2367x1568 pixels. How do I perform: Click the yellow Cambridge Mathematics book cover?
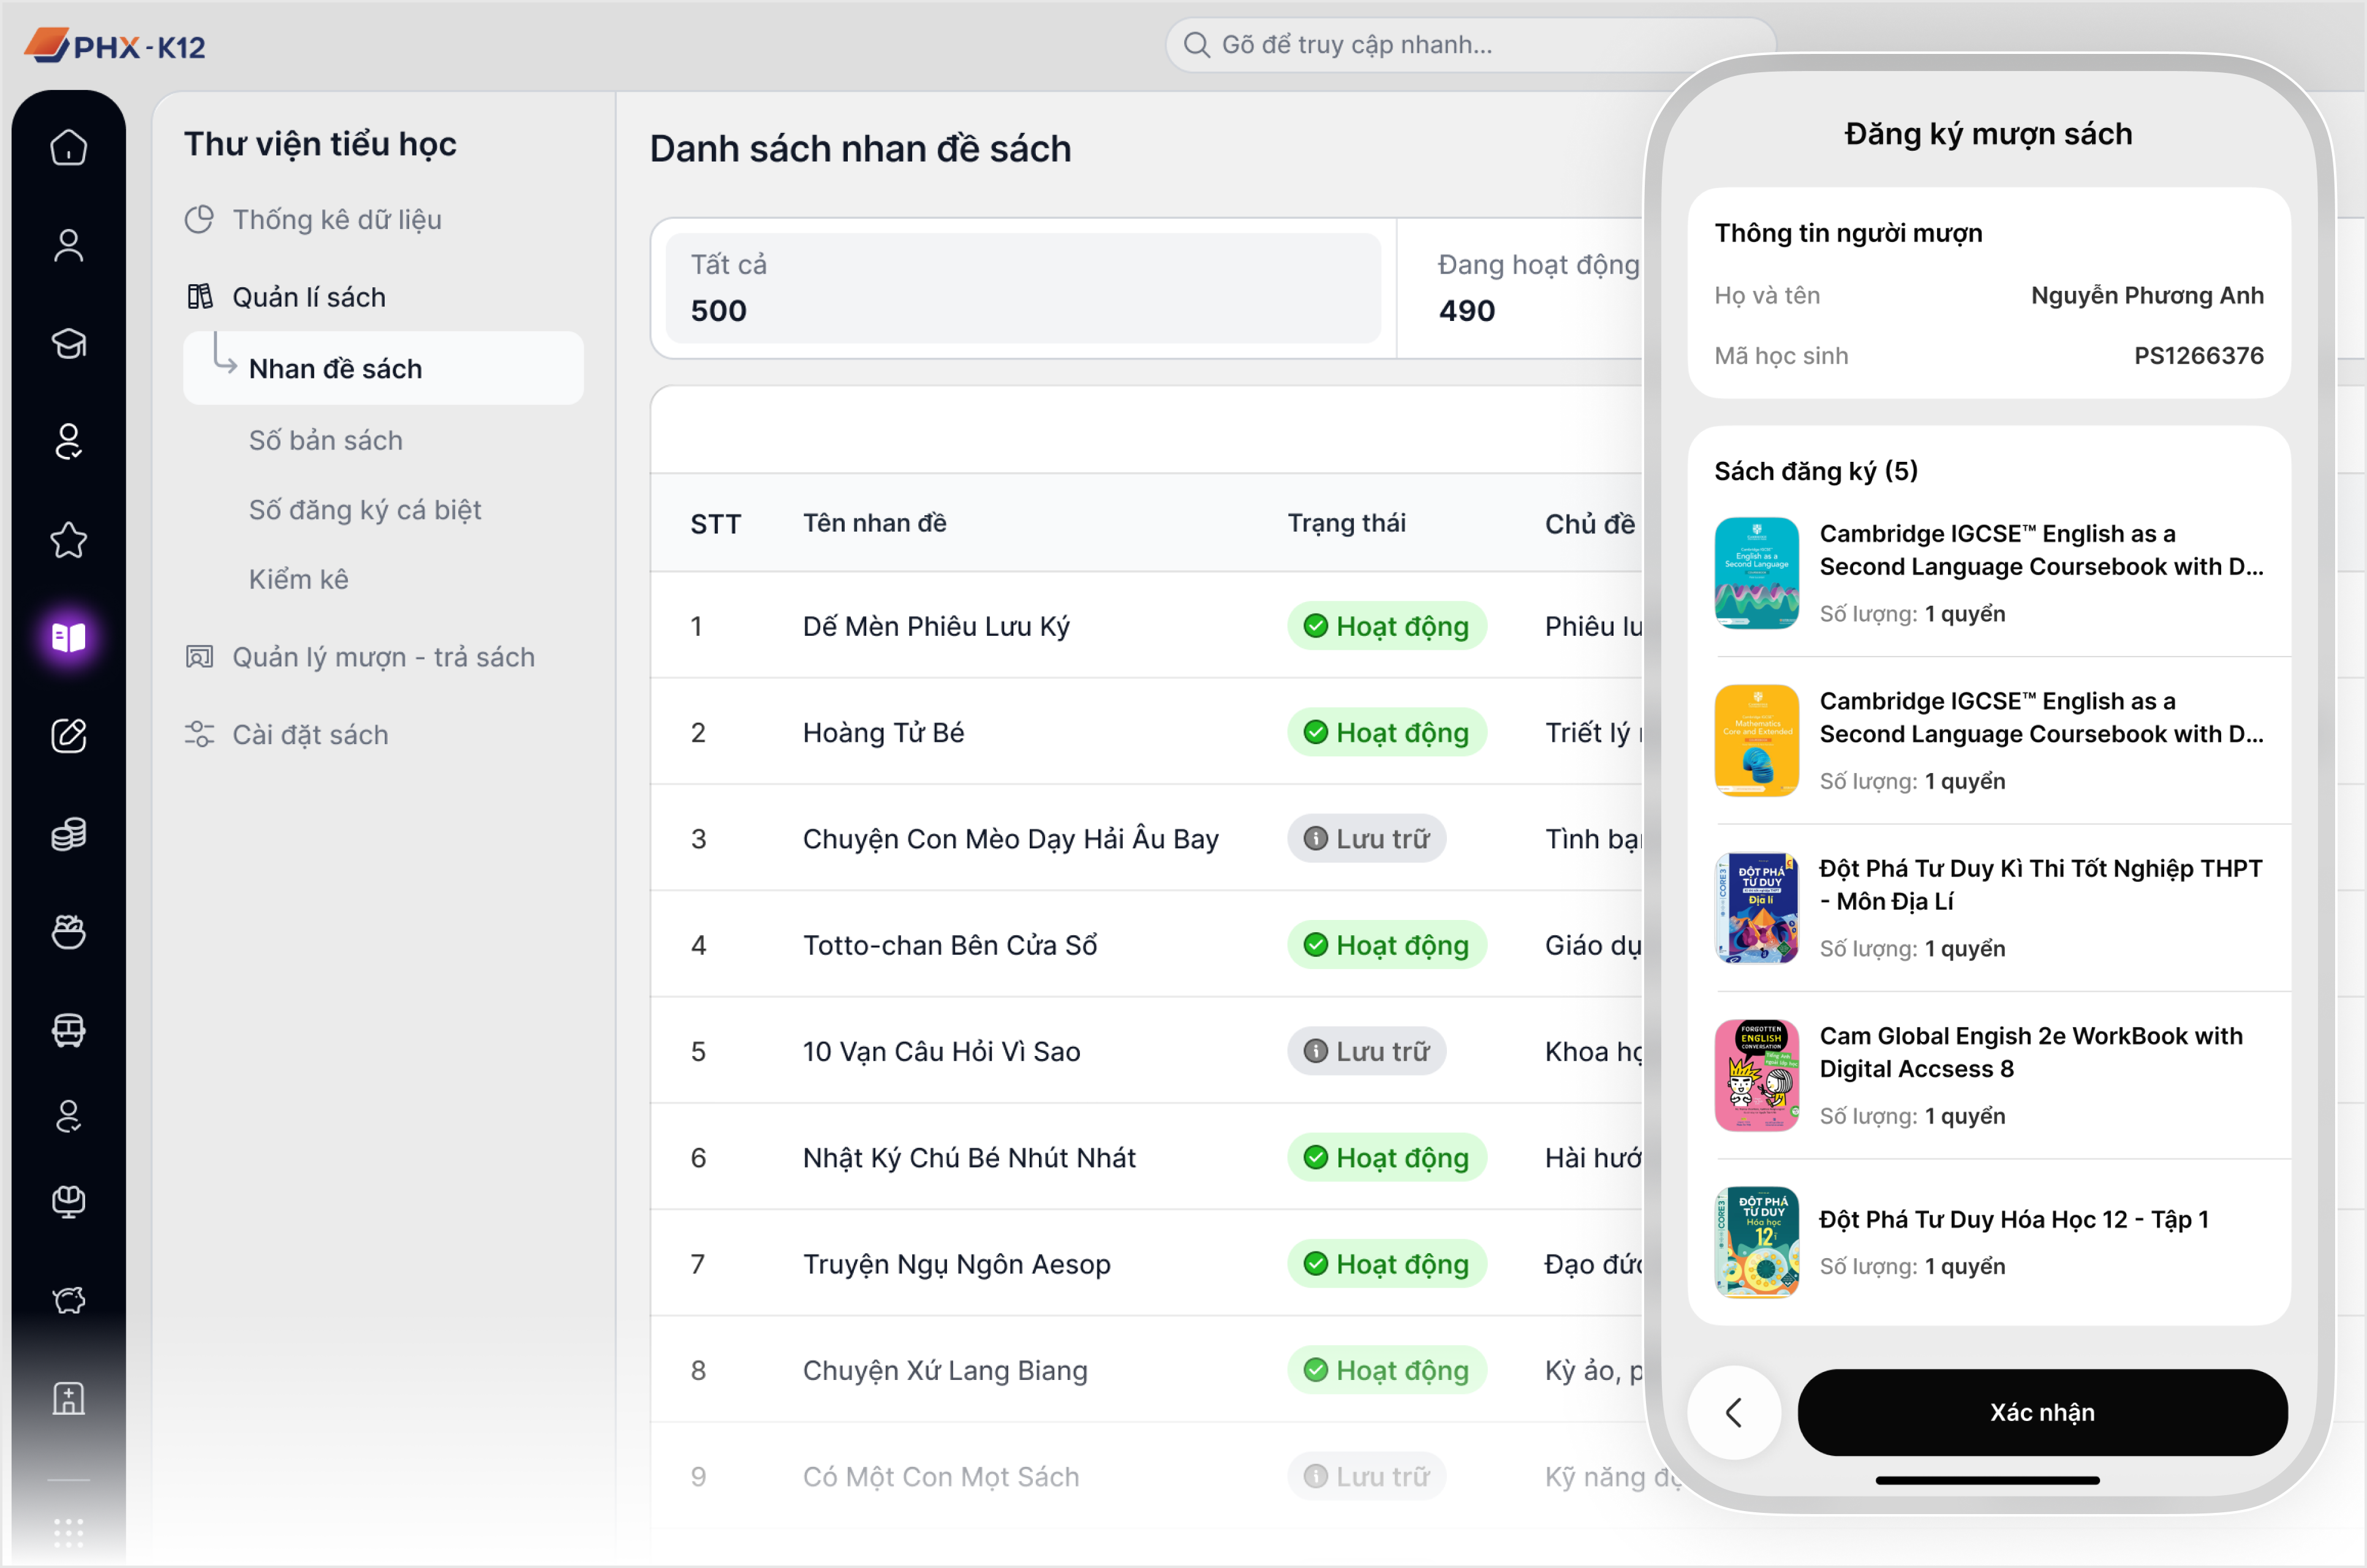click(x=1756, y=740)
